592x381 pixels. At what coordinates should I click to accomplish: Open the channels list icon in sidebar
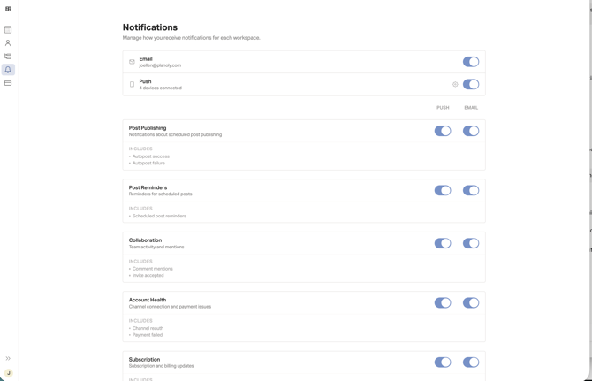pyautogui.click(x=8, y=57)
